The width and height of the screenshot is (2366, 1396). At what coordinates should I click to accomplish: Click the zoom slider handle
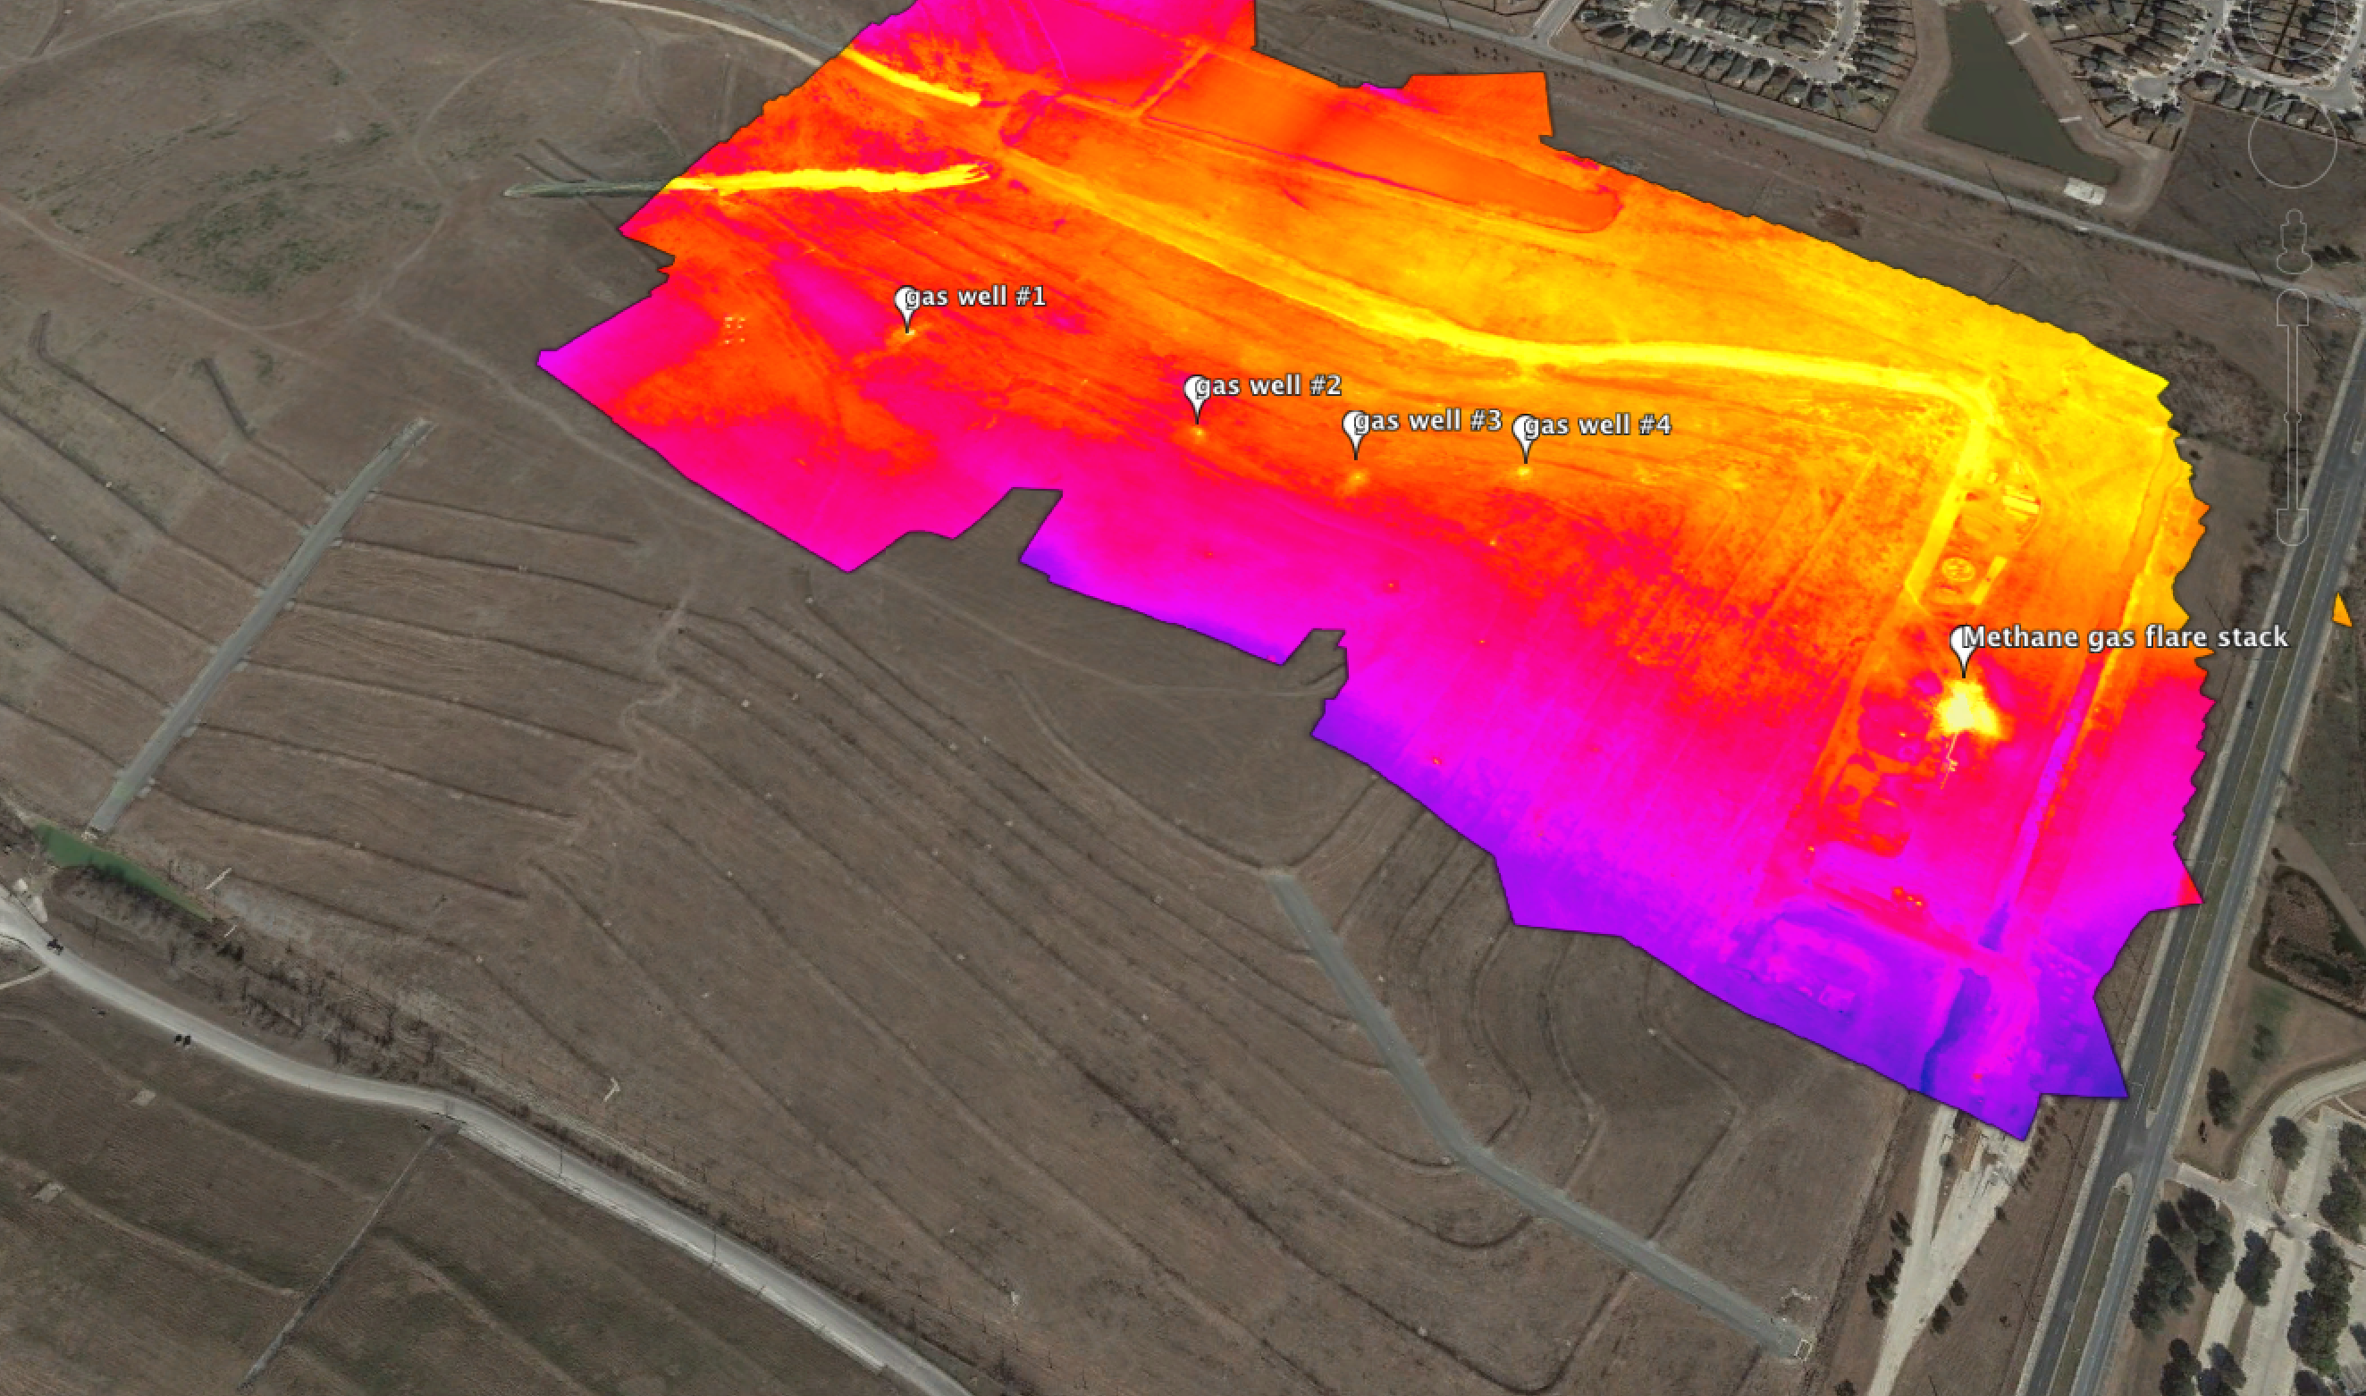(x=2293, y=416)
